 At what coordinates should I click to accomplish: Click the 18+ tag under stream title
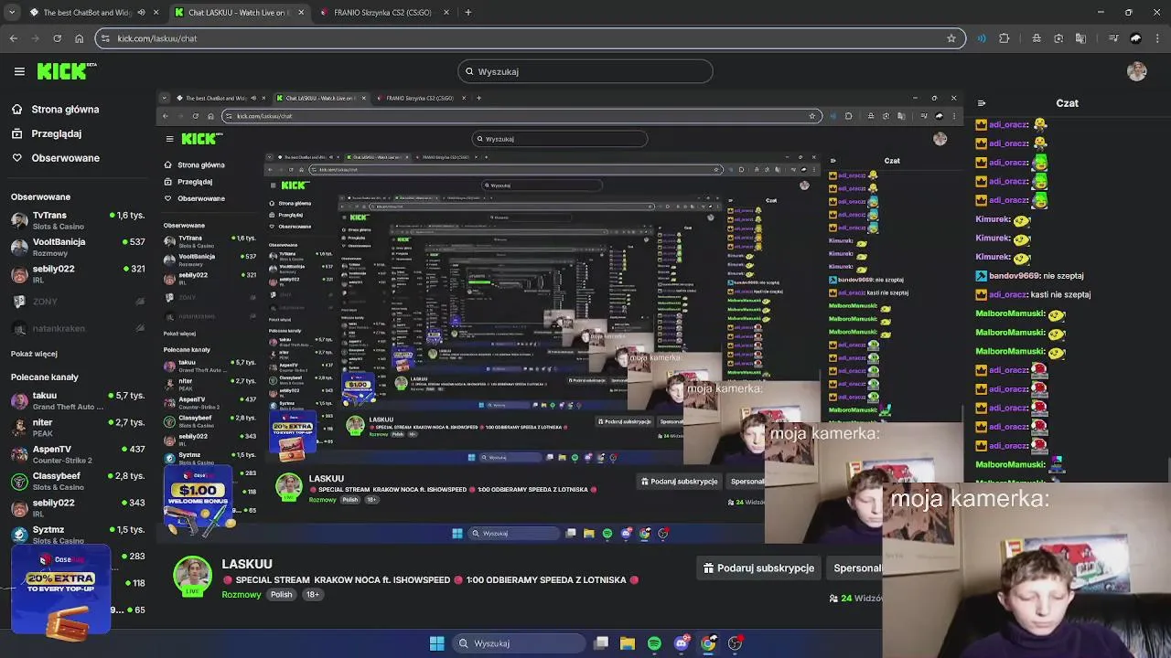(312, 595)
